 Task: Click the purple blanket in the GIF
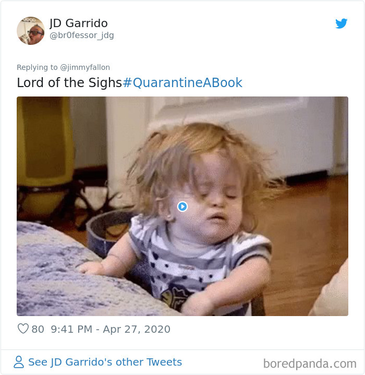[79, 275]
